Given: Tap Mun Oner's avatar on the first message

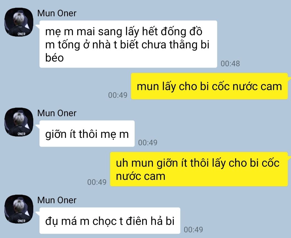Looking at the screenshot, I should pos(19,22).
